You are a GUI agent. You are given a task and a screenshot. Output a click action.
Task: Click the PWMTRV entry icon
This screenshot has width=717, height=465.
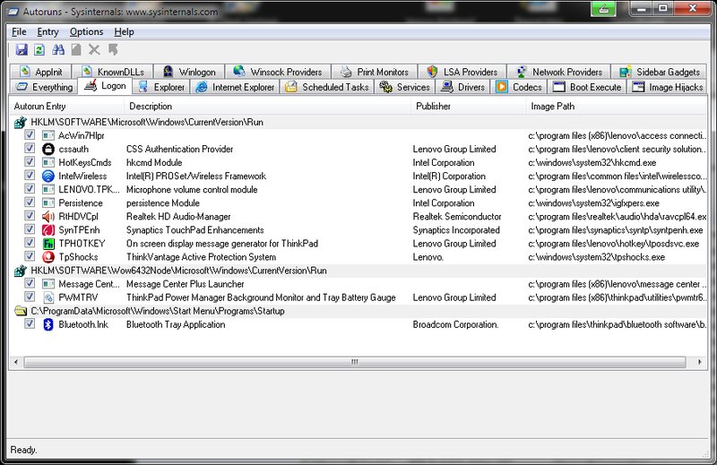48,297
